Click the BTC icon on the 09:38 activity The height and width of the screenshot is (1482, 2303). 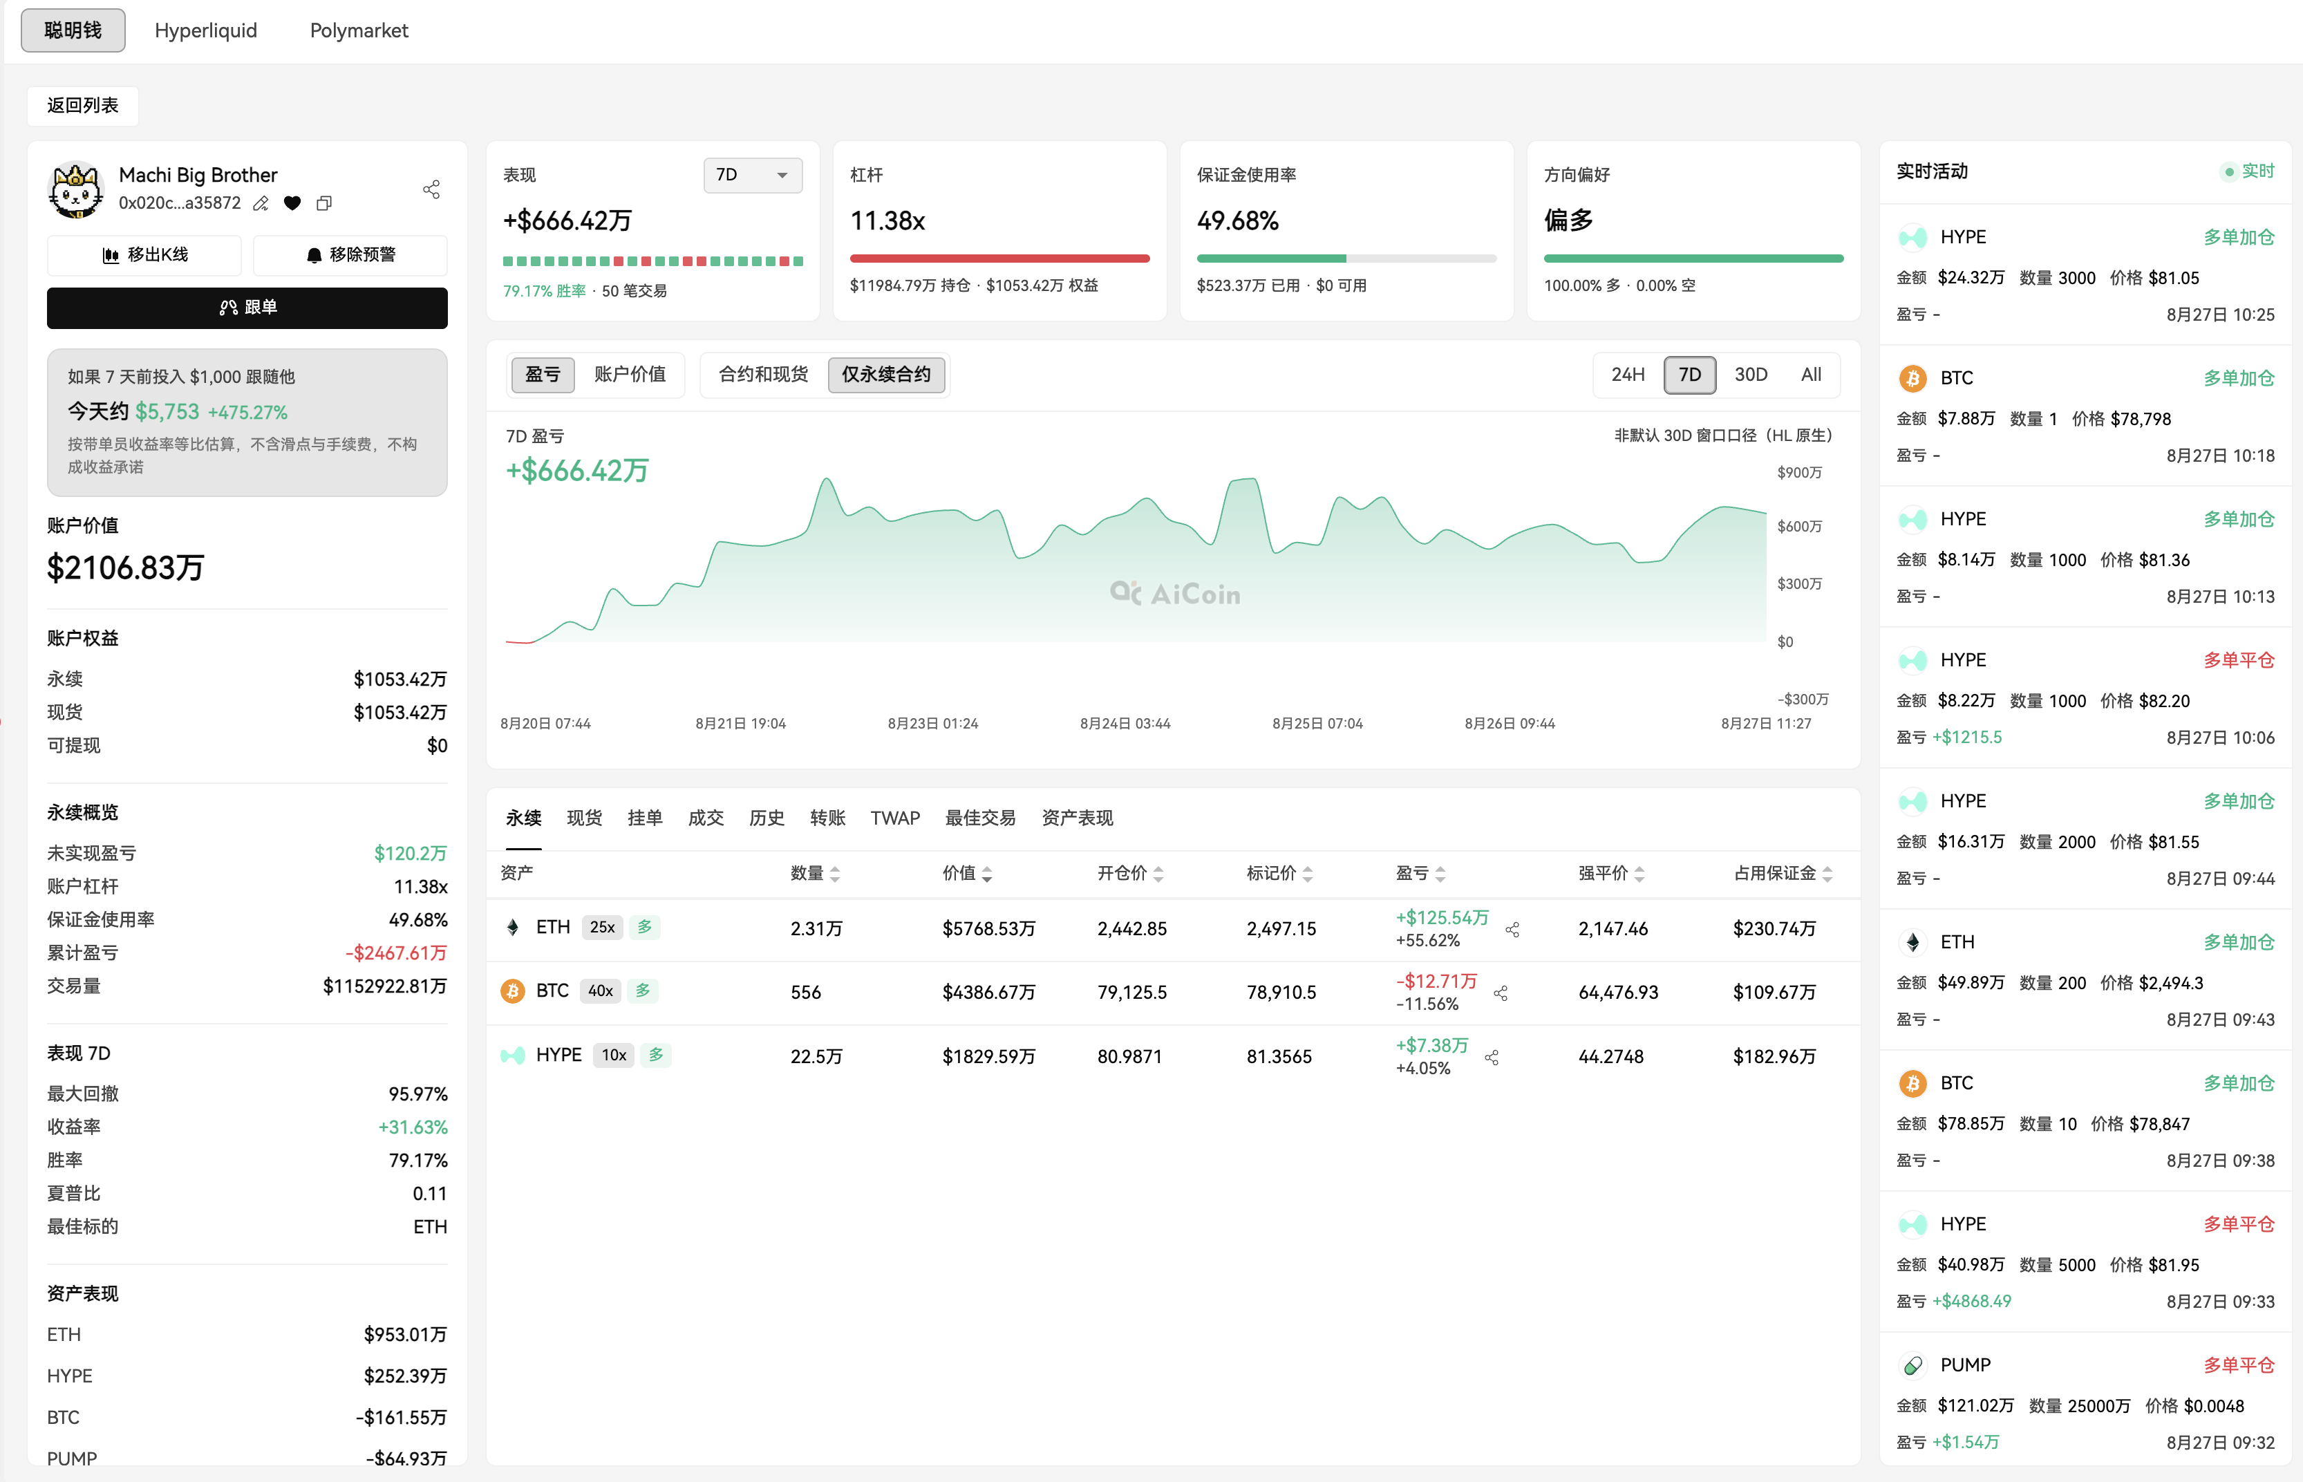coord(1912,1084)
